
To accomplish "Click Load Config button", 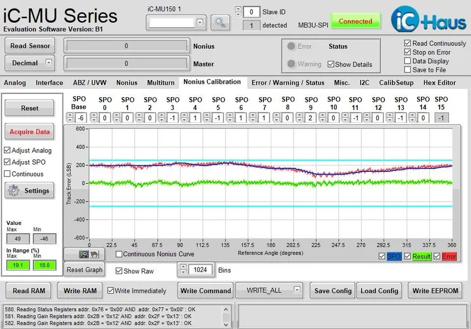I will [379, 290].
